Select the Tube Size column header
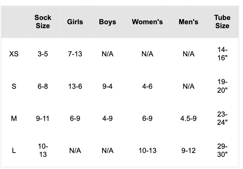The width and height of the screenshot is (243, 169). click(x=222, y=22)
